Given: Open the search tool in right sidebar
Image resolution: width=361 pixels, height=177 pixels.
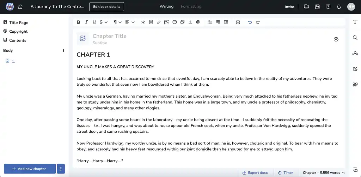Looking at the screenshot, I should tap(355, 38).
